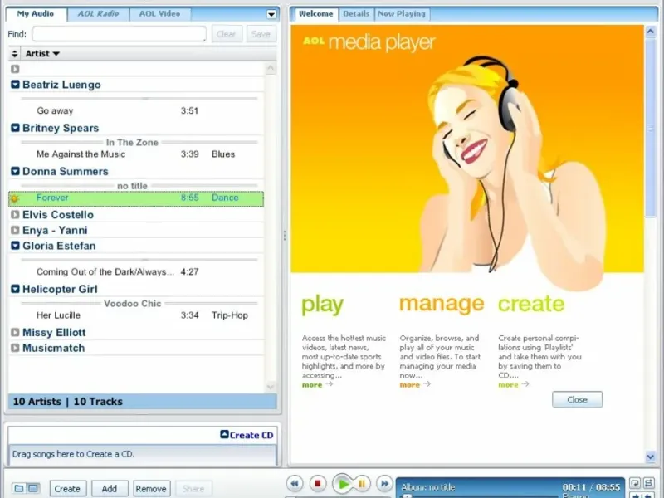
Task: Select the playing Forever track row
Action: (136, 198)
